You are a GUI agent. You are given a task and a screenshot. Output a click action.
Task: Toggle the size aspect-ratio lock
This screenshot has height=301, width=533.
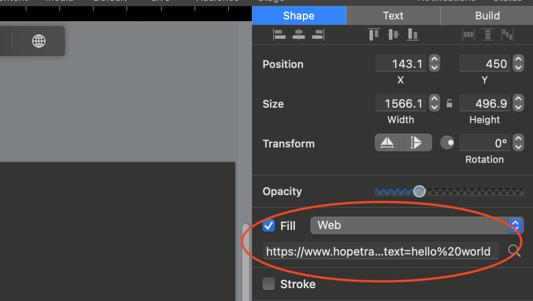449,103
